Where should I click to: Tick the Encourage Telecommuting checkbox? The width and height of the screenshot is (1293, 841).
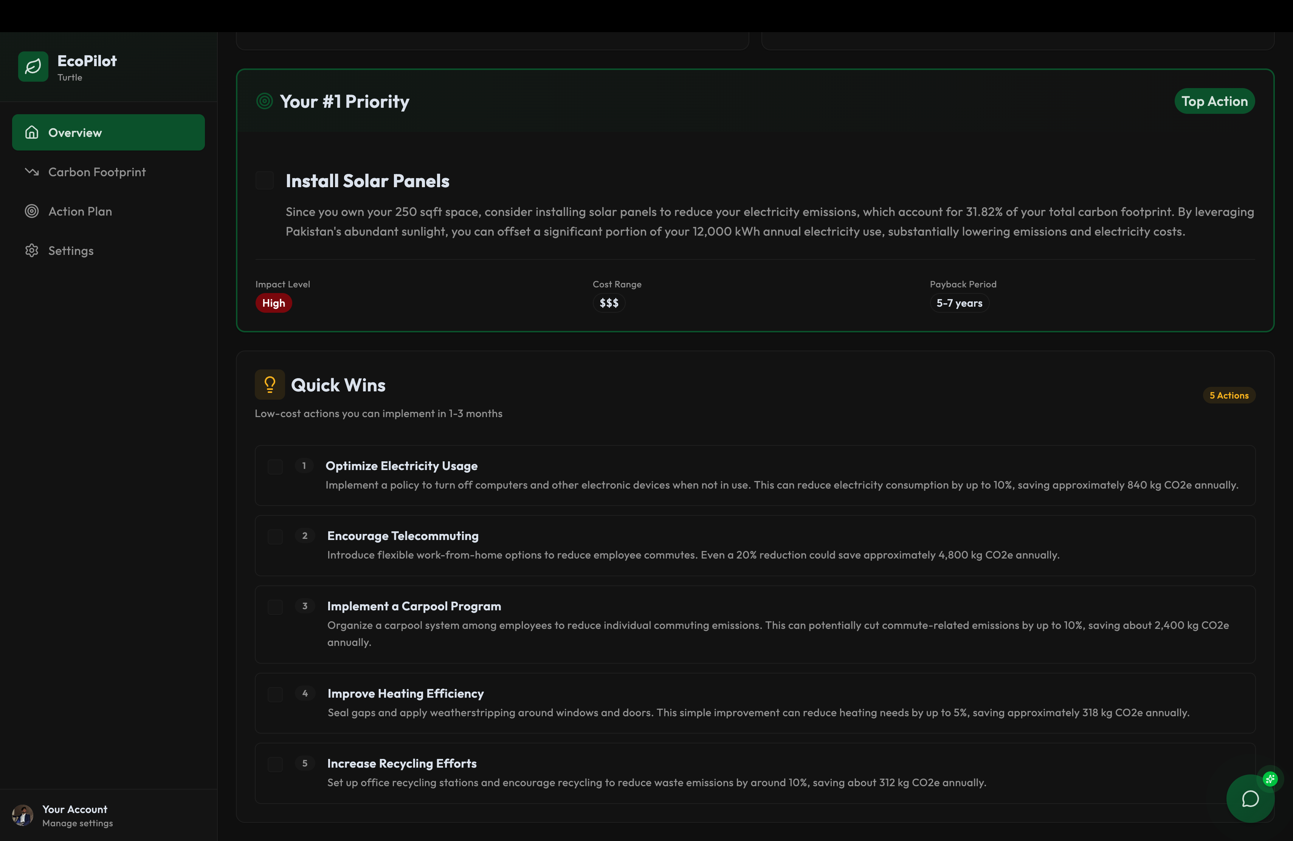click(x=276, y=537)
